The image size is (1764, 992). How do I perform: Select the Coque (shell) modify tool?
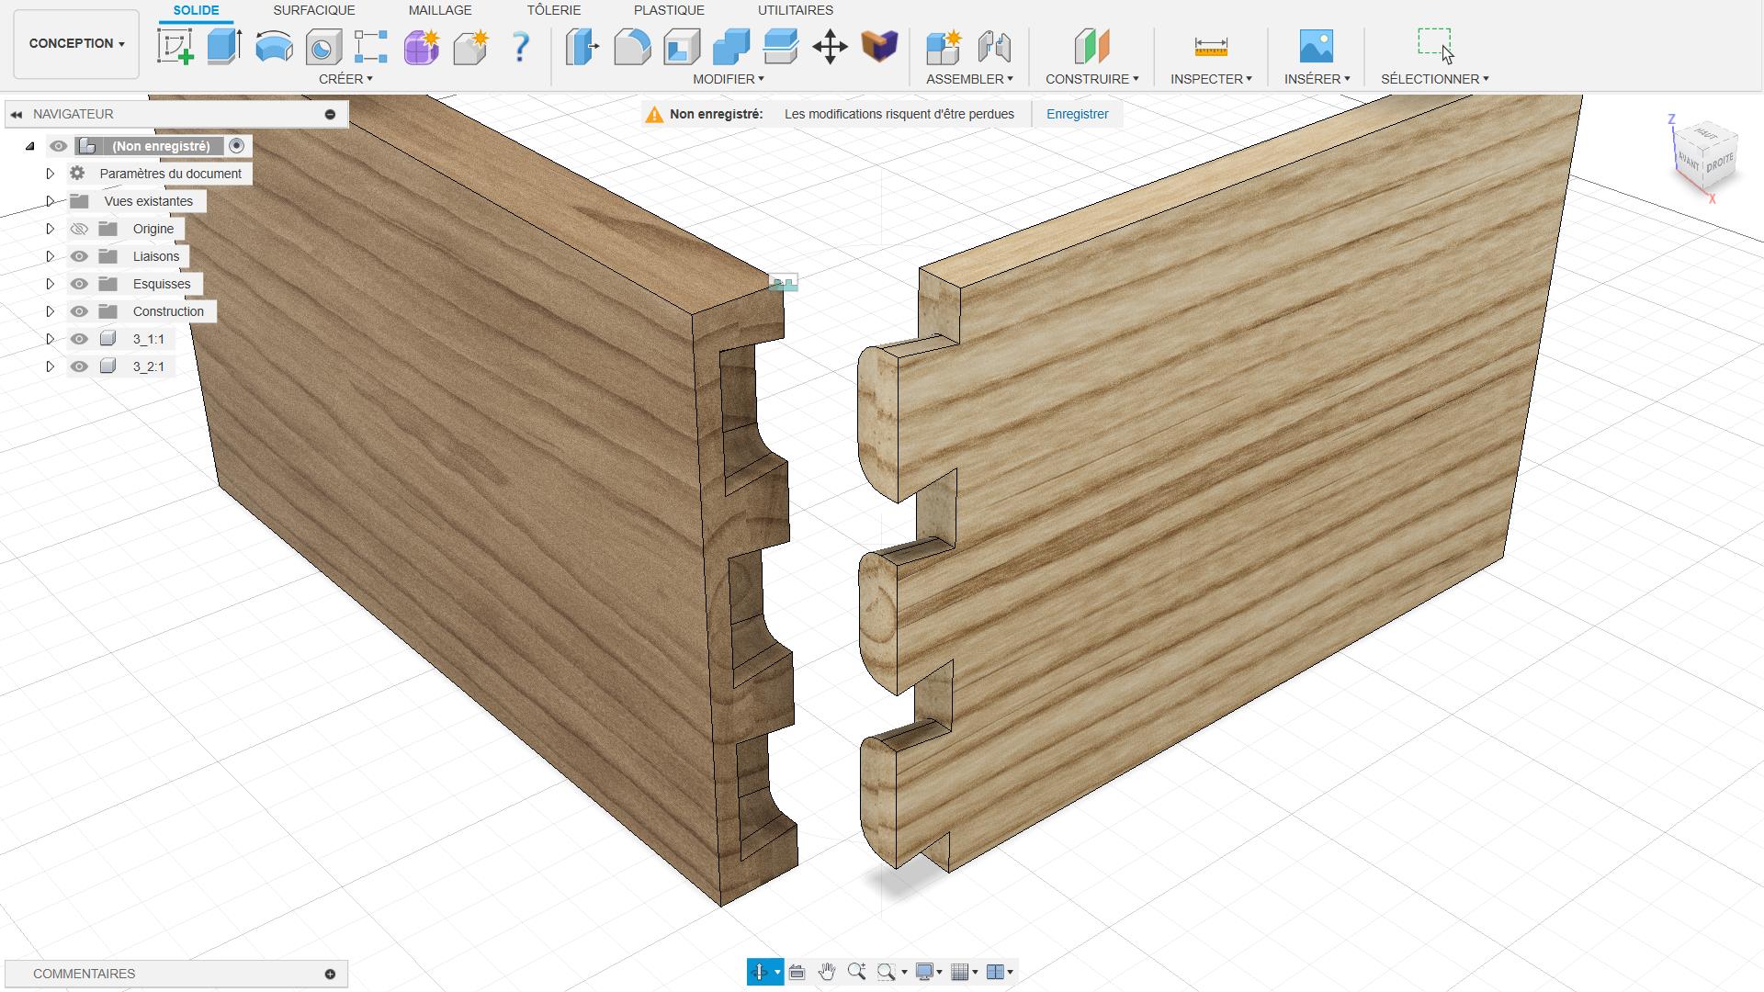pyautogui.click(x=682, y=47)
